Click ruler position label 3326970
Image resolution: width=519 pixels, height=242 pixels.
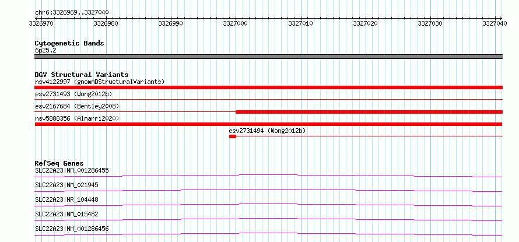pyautogui.click(x=41, y=24)
